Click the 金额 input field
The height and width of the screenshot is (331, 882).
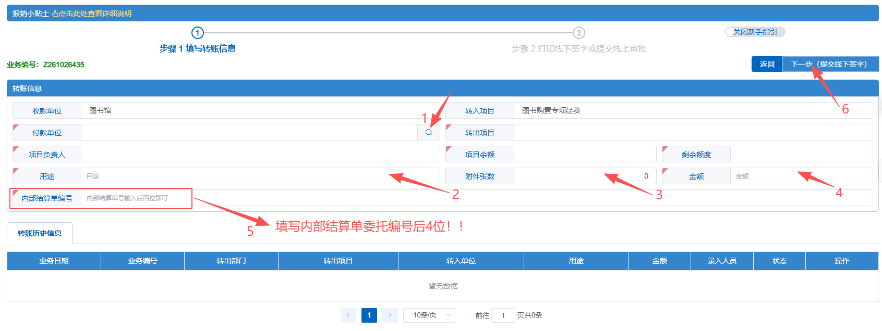click(x=801, y=176)
